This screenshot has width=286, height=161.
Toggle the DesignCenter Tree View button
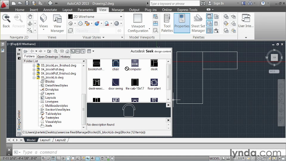pos(73,51)
